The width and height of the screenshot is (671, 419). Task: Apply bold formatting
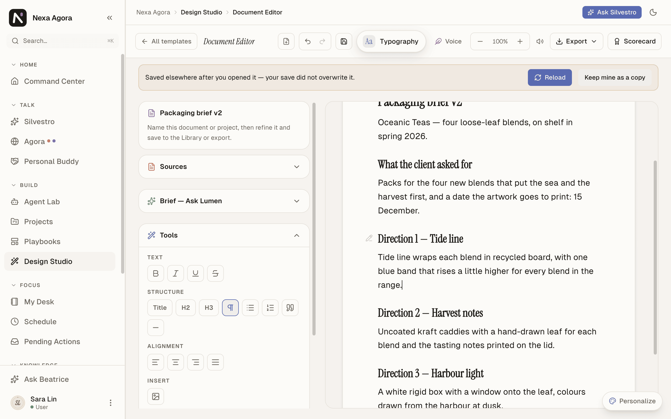pos(155,273)
